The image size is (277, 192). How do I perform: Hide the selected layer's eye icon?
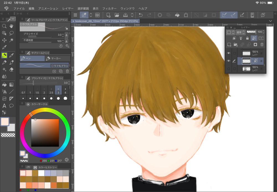[229, 61]
